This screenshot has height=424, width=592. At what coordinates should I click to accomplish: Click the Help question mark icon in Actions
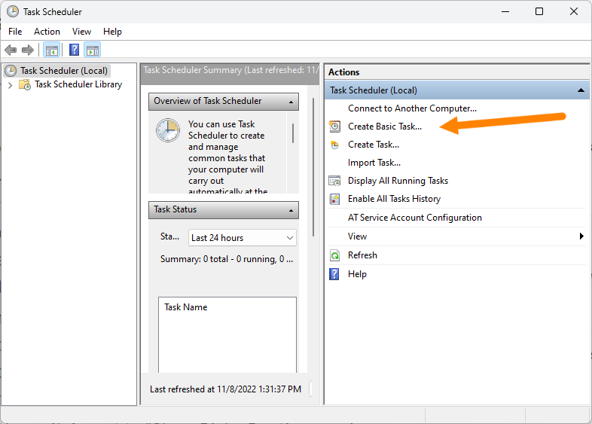(x=334, y=274)
